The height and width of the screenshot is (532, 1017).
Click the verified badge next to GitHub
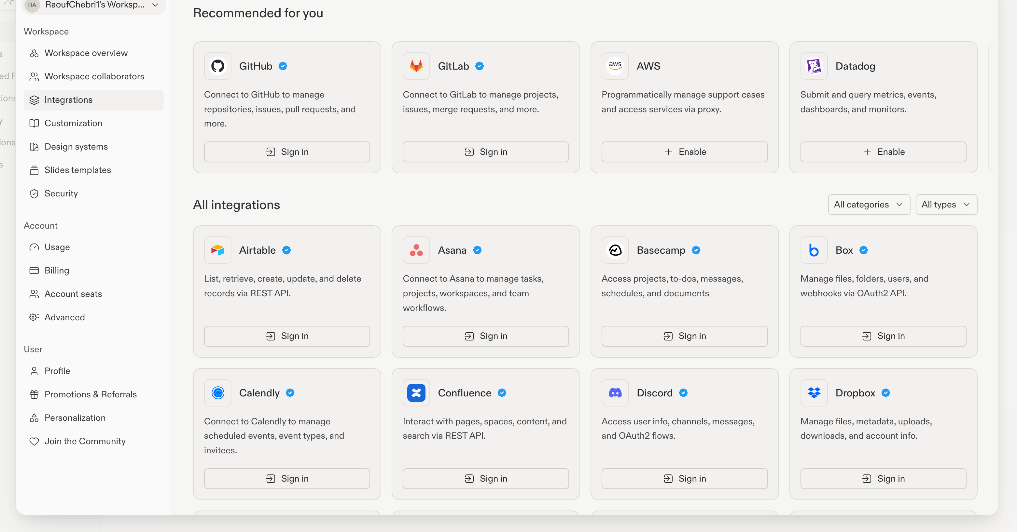(283, 66)
